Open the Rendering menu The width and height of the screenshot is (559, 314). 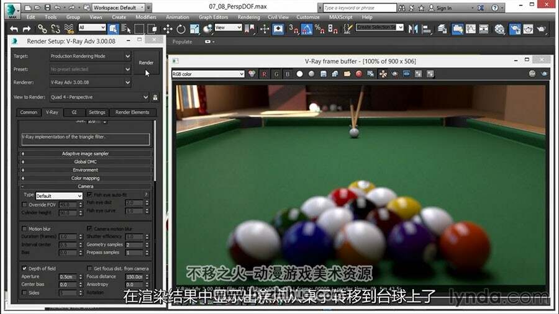[x=248, y=17]
